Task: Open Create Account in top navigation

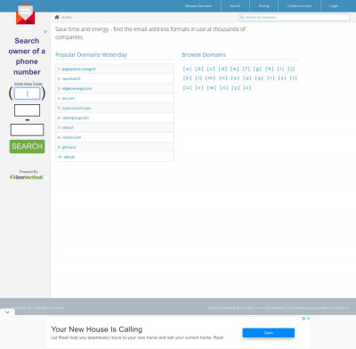Action: coord(299,6)
